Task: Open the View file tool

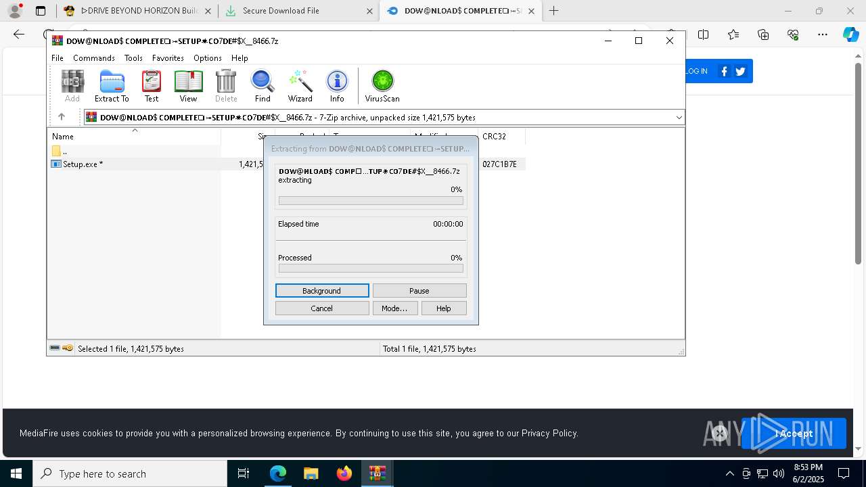Action: click(188, 86)
